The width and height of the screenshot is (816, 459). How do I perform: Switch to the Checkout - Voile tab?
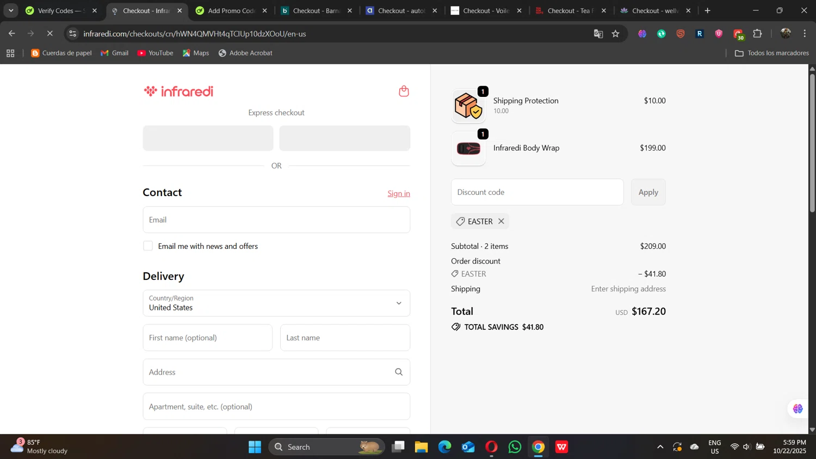[x=486, y=10]
